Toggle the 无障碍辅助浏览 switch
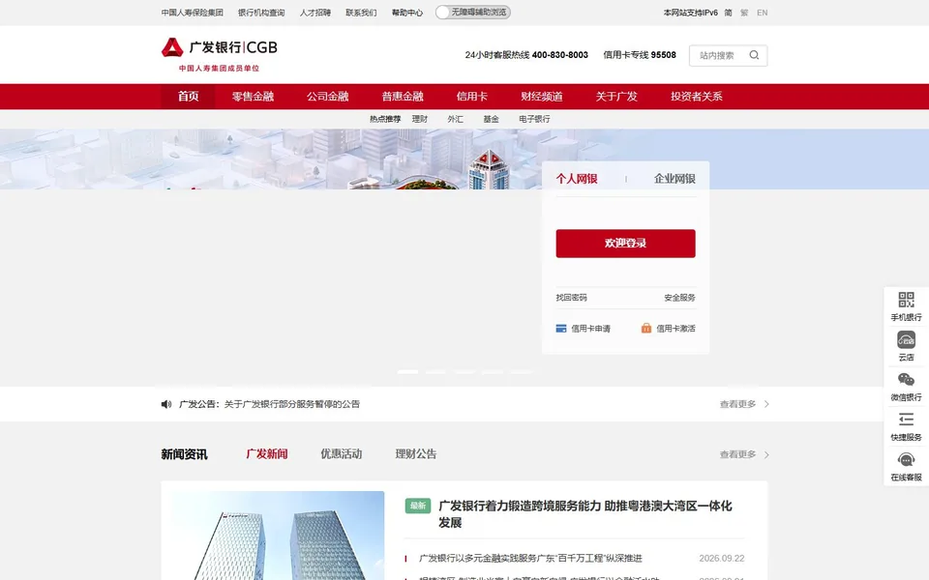The height and width of the screenshot is (580, 929). click(x=473, y=13)
